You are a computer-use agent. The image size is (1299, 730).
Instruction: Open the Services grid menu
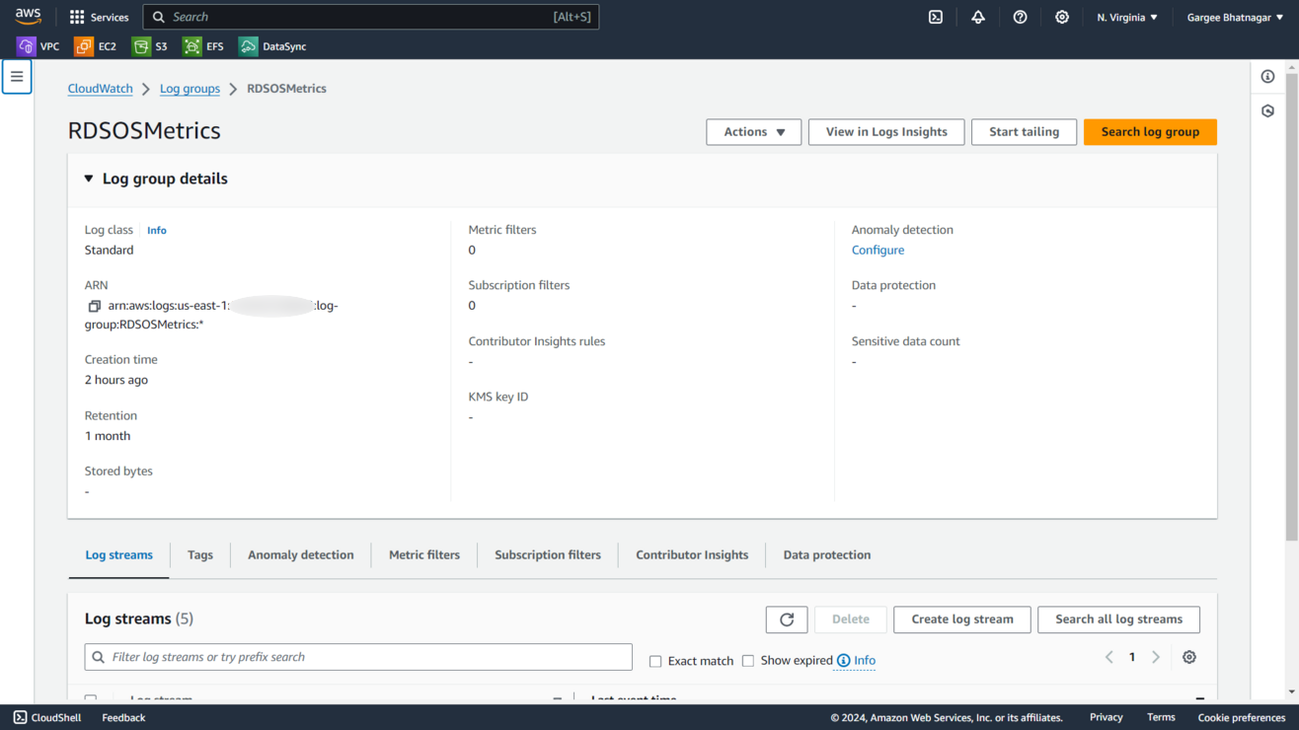pos(99,17)
